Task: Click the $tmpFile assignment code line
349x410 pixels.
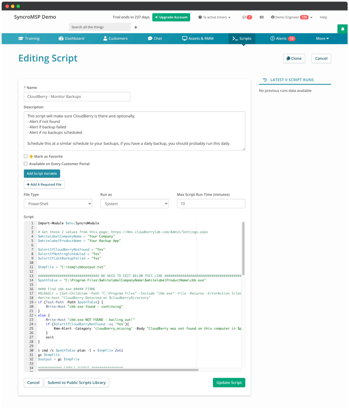Action: (71, 267)
